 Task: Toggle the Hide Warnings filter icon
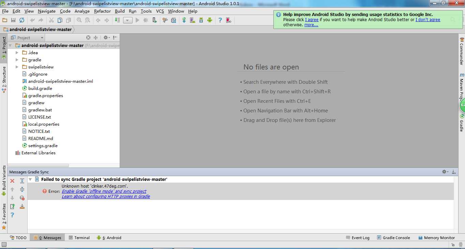pyautogui.click(x=22, y=198)
